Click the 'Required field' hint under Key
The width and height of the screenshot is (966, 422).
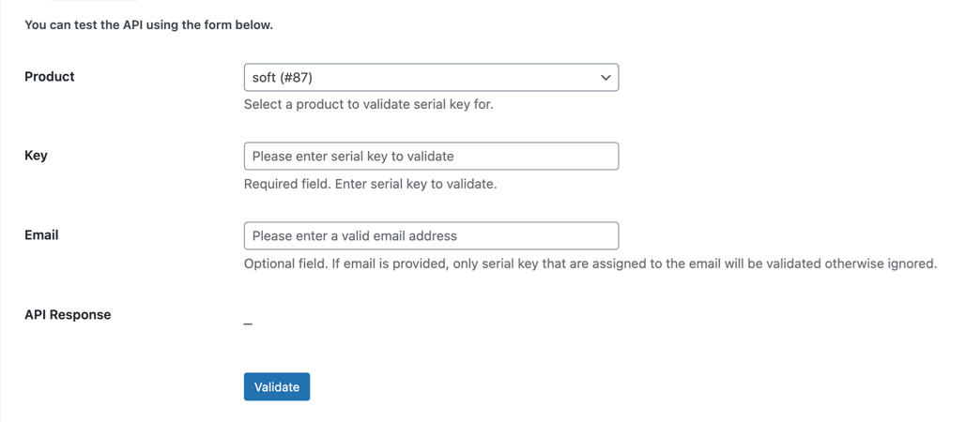pyautogui.click(x=370, y=184)
